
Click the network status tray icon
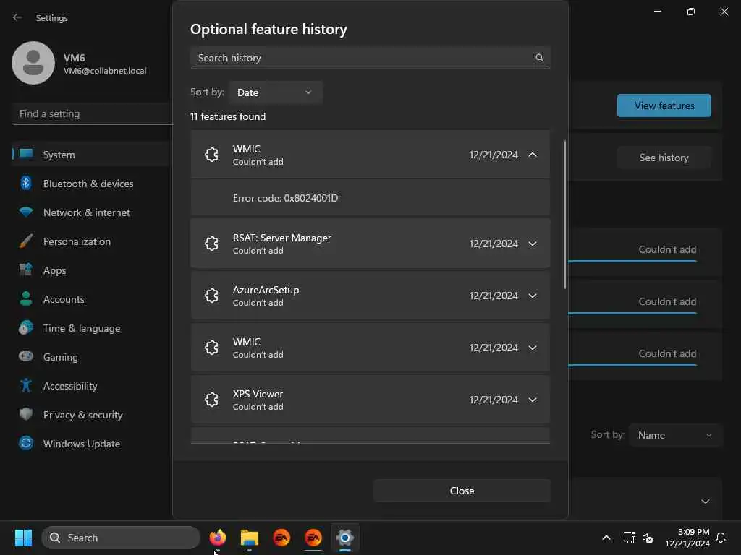[x=629, y=538]
